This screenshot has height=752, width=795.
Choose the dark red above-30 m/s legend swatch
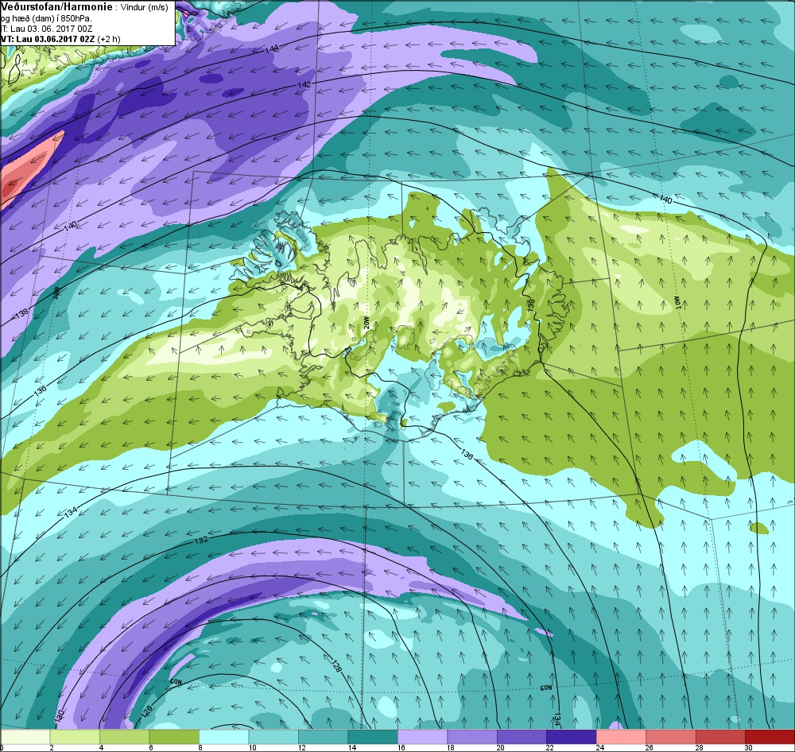(770, 736)
